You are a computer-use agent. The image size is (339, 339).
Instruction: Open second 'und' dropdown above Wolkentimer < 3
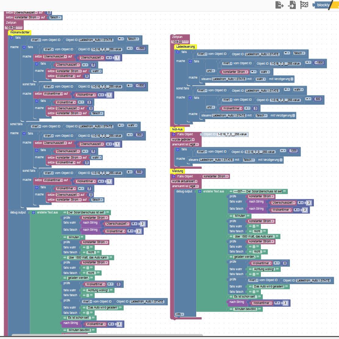click(x=210, y=107)
